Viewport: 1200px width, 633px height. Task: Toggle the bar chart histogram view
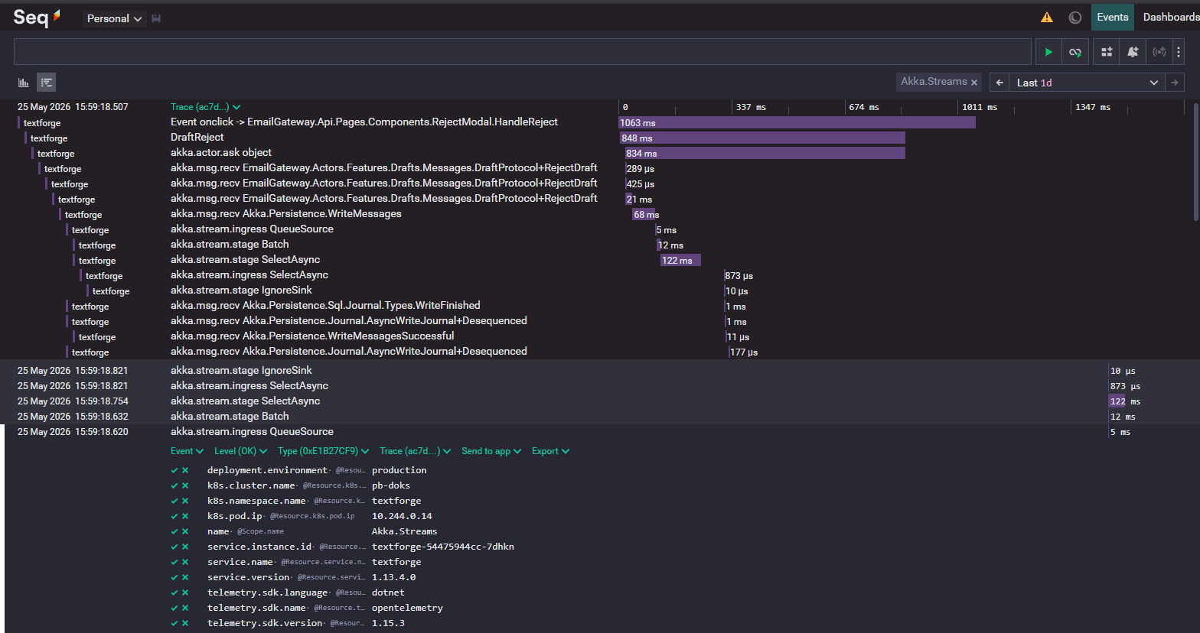[24, 83]
